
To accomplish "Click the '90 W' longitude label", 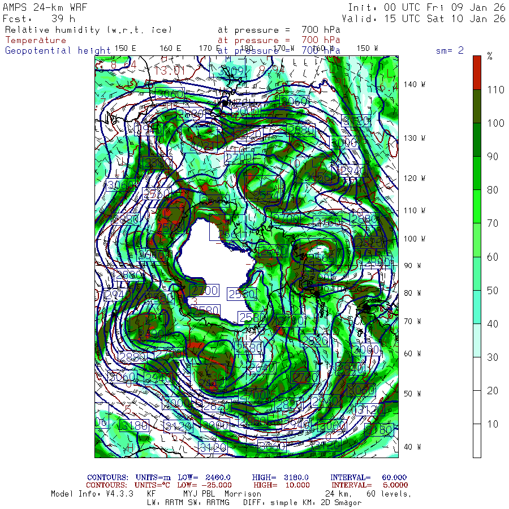I will tap(412, 266).
